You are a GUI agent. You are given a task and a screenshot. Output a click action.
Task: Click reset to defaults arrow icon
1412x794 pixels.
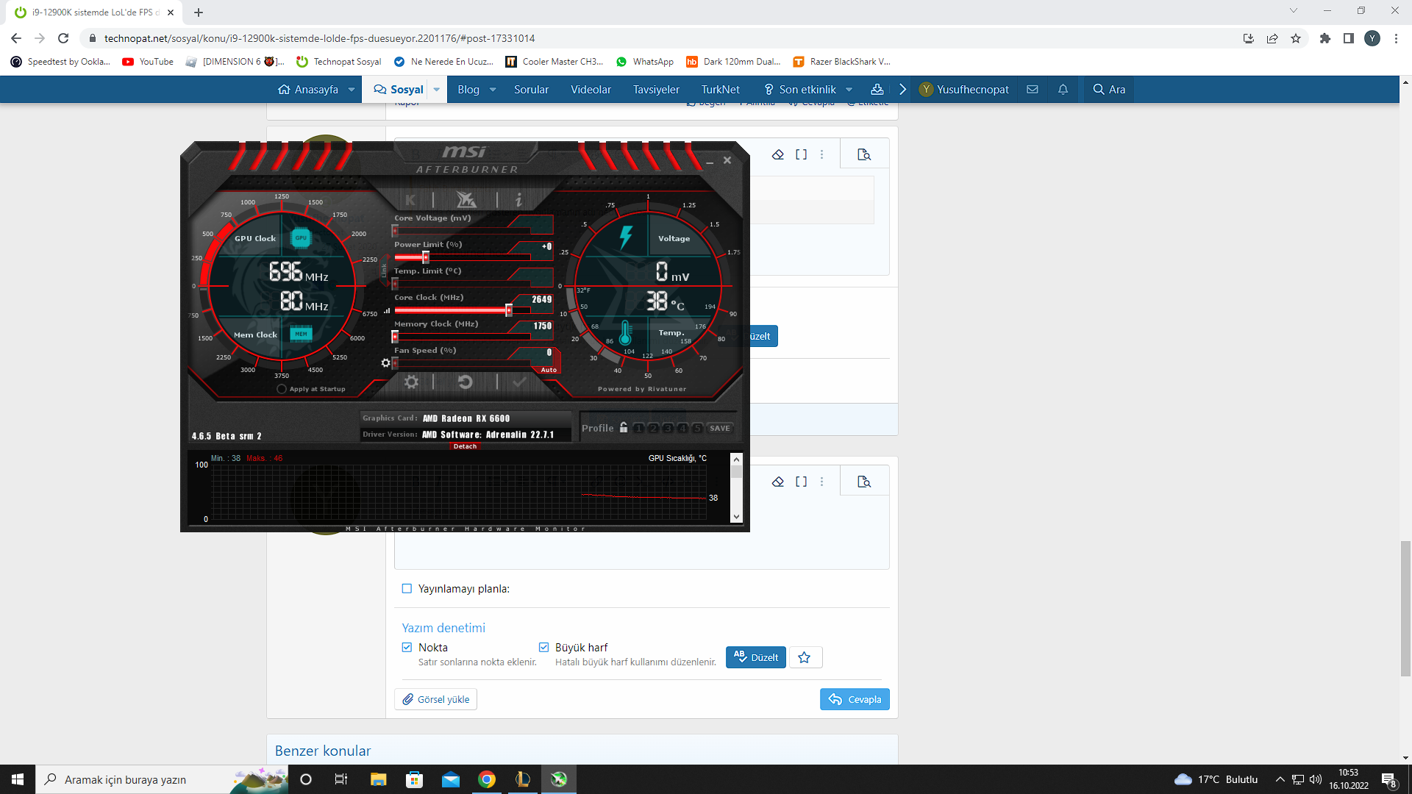pos(465,382)
